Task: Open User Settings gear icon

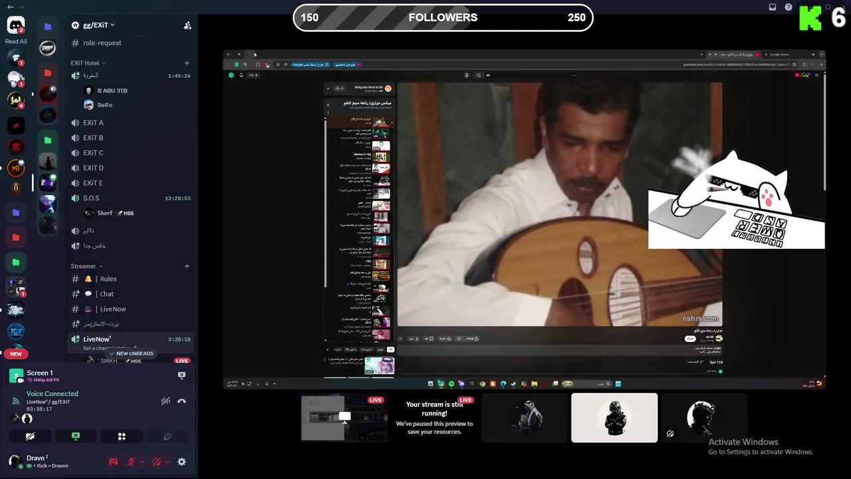Action: tap(182, 462)
